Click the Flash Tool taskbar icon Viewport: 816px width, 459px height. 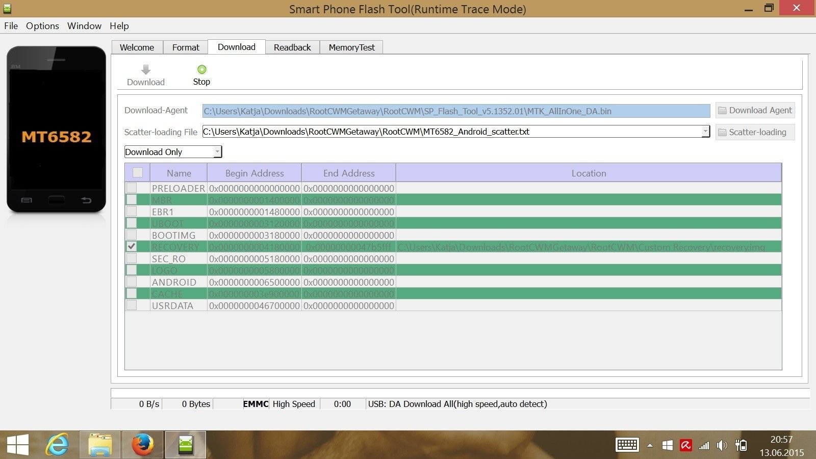tap(185, 445)
